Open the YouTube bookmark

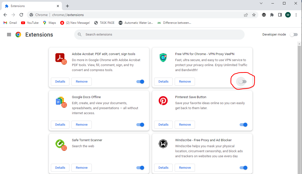click(30, 23)
